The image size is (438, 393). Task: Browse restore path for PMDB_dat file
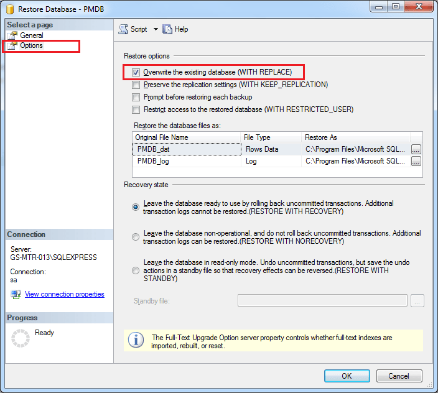[416, 149]
